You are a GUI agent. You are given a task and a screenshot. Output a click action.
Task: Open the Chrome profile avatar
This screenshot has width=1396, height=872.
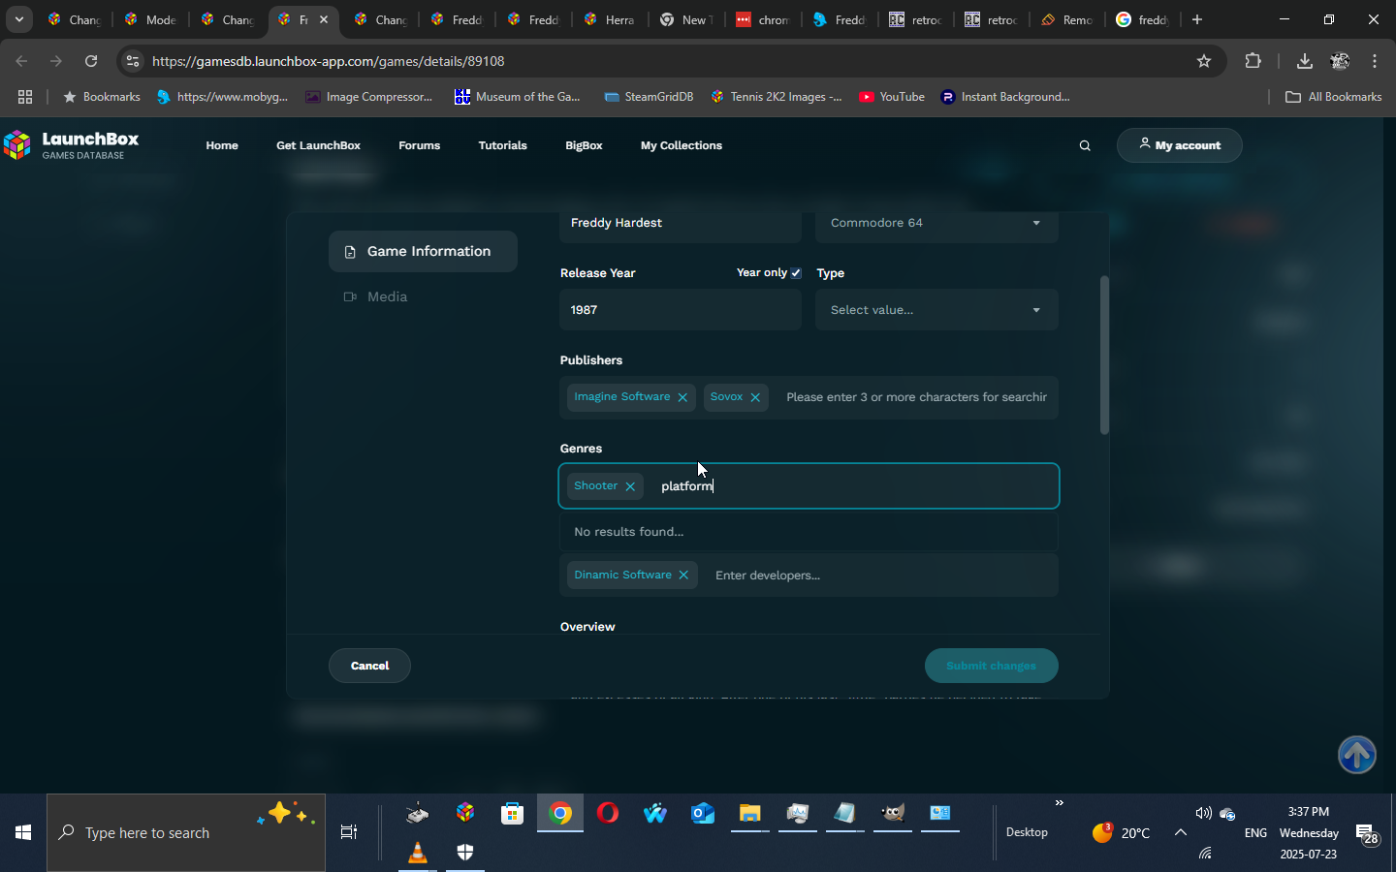pyautogui.click(x=1340, y=61)
